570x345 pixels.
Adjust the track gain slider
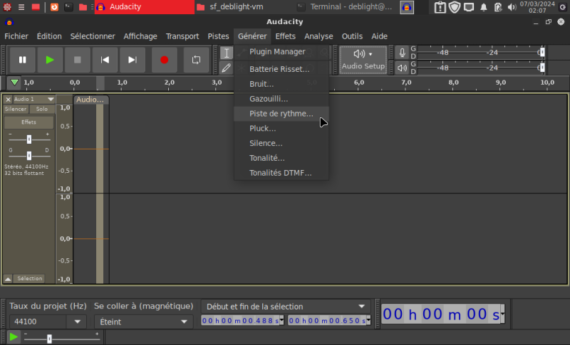[x=28, y=139]
